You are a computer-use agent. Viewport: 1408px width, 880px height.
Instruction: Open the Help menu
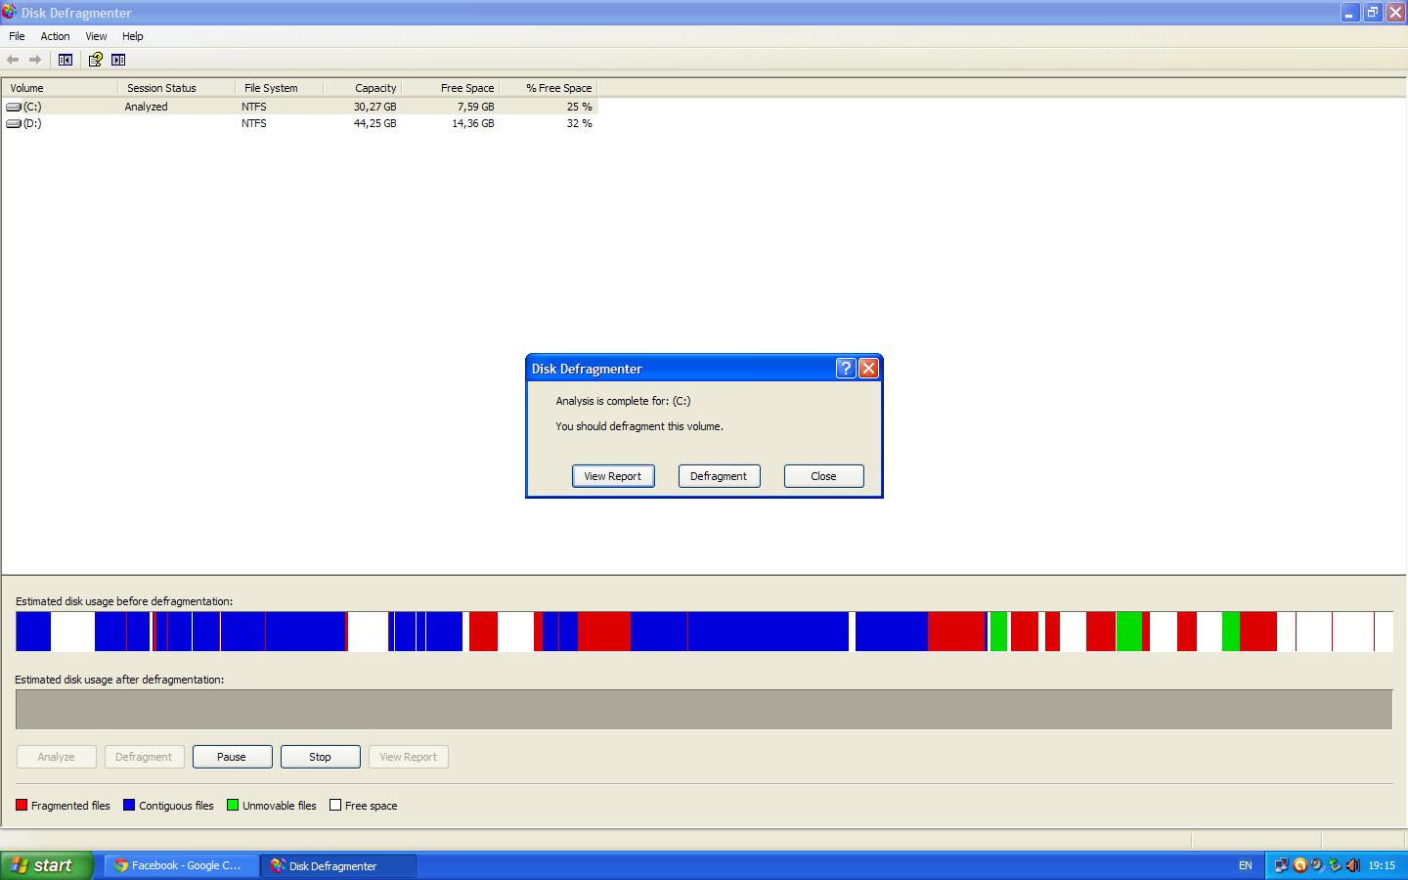tap(132, 36)
